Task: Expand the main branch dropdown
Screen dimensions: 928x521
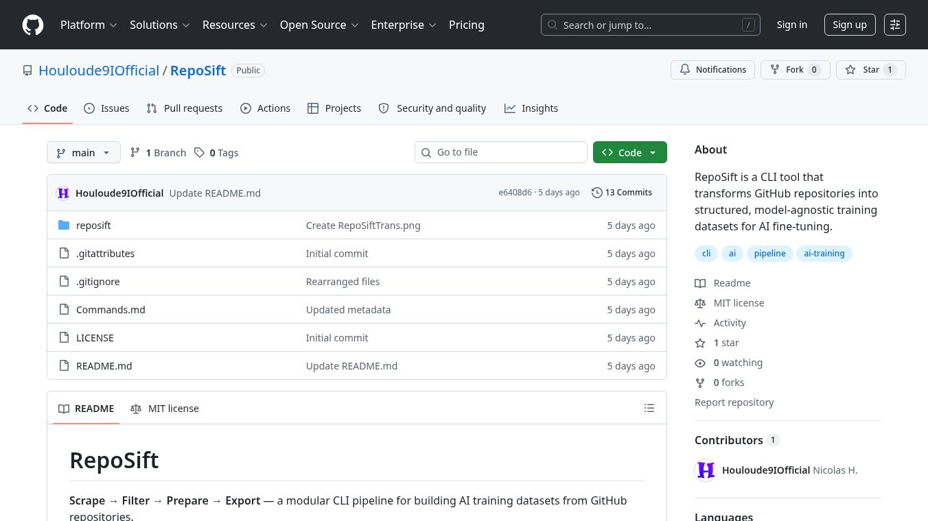Action: [84, 153]
